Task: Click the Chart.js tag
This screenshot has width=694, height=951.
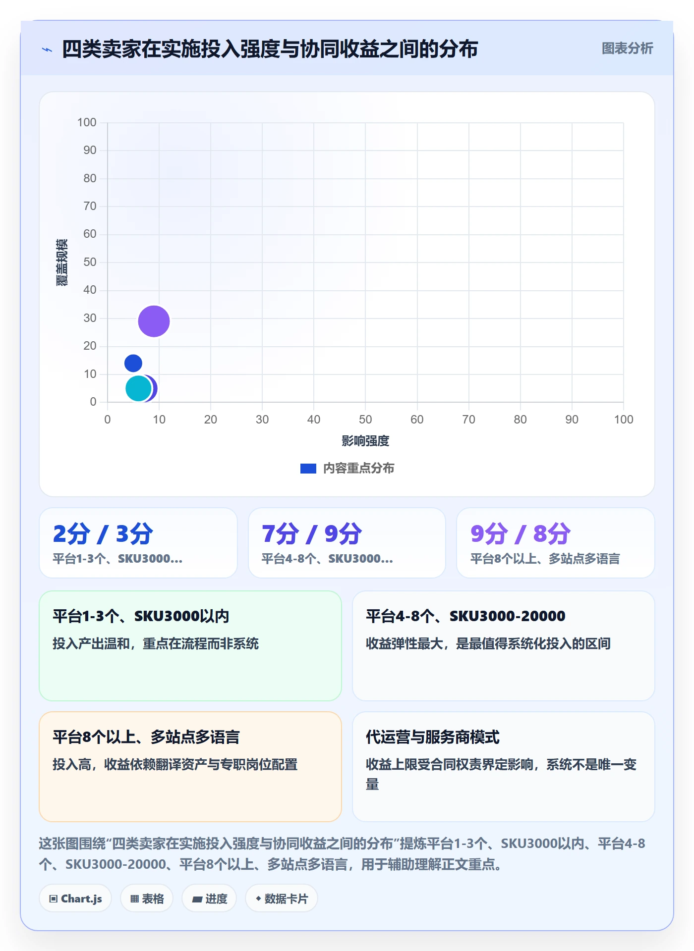Action: coord(75,898)
